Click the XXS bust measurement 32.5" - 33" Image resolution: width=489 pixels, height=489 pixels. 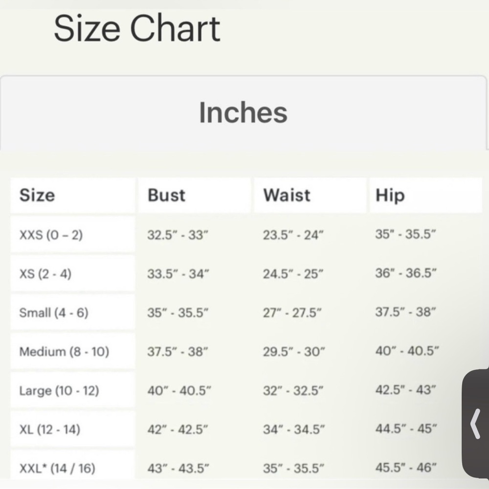[178, 235]
